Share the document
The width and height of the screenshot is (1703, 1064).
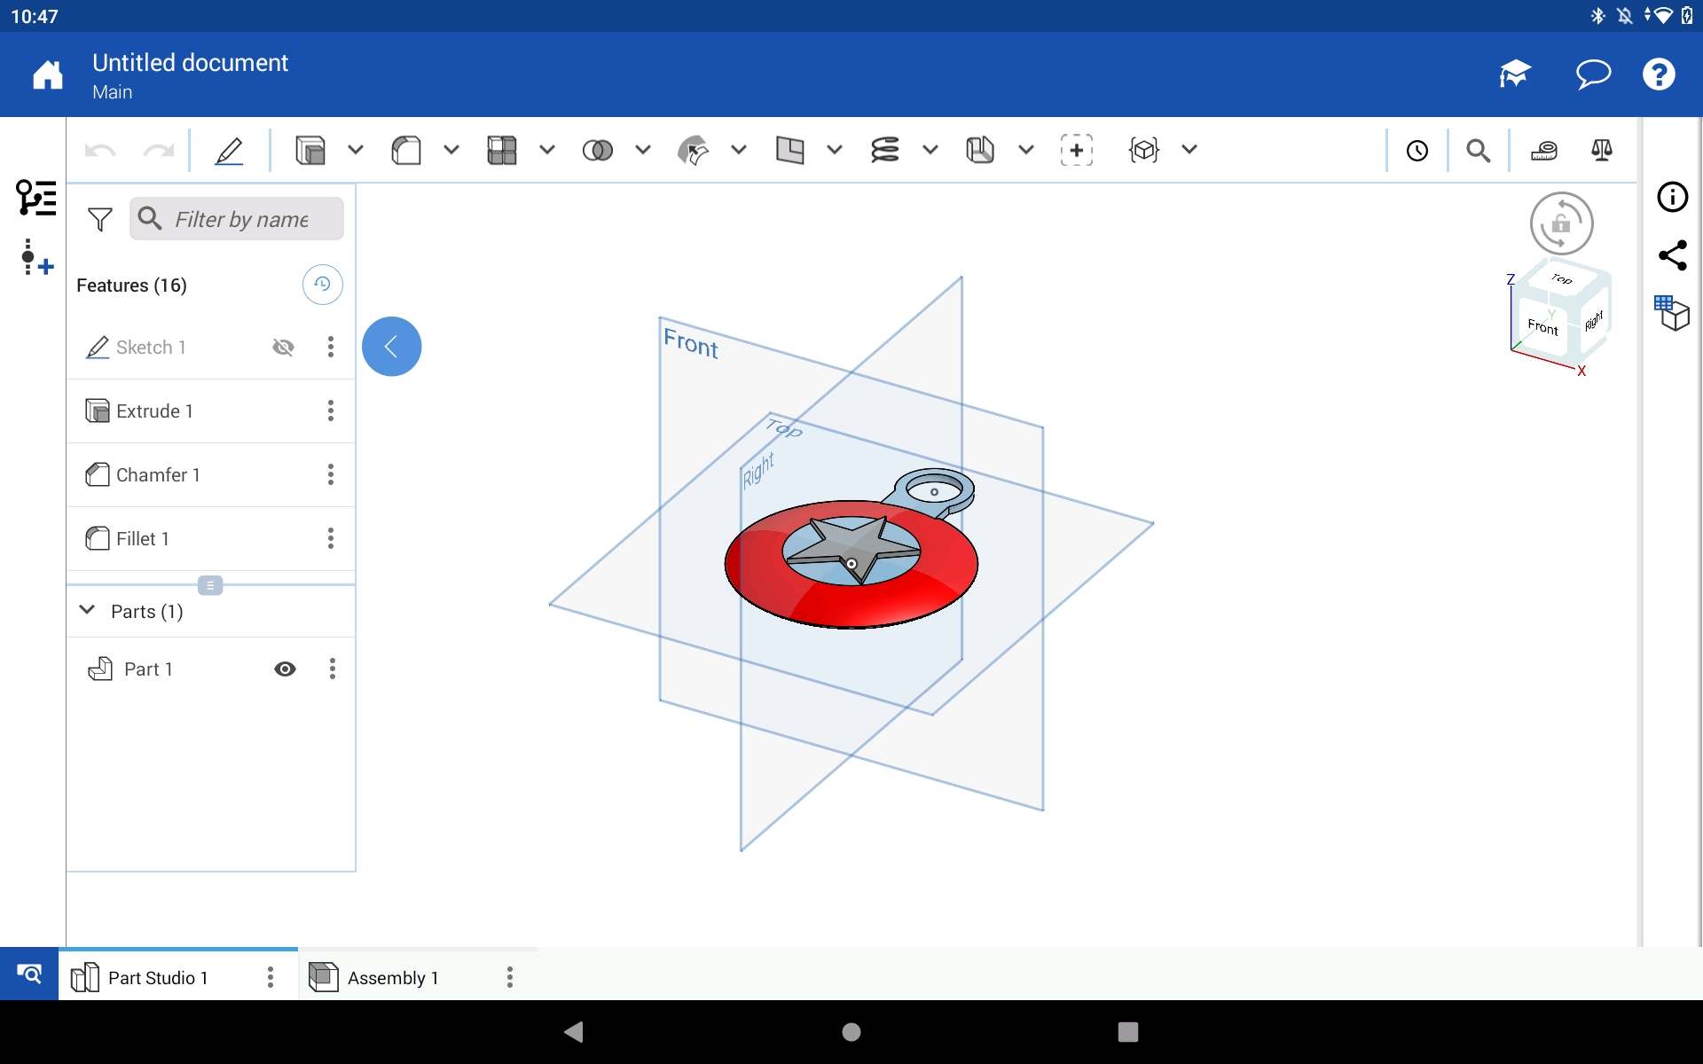point(1673,255)
